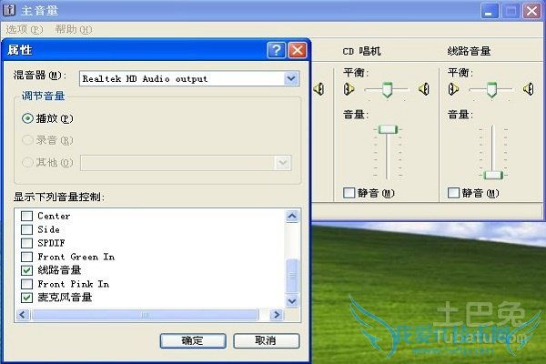The height and width of the screenshot is (364, 546).
Task: Click right speaker icon of 线路音量 balance
Action: click(528, 89)
